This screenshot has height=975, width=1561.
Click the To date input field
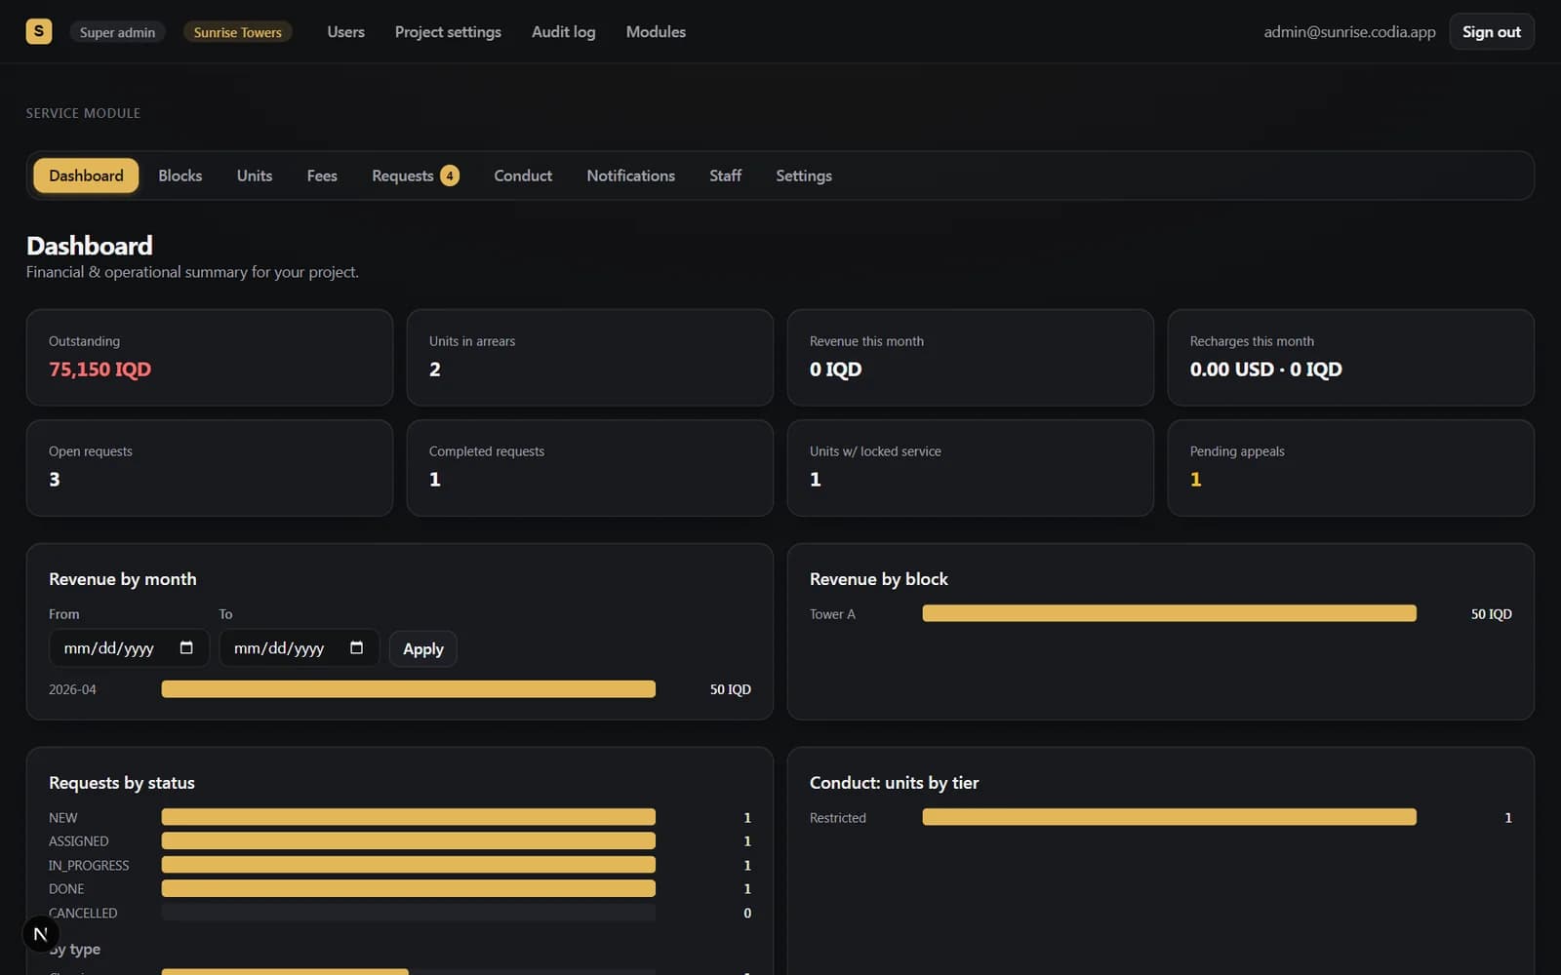pos(299,648)
